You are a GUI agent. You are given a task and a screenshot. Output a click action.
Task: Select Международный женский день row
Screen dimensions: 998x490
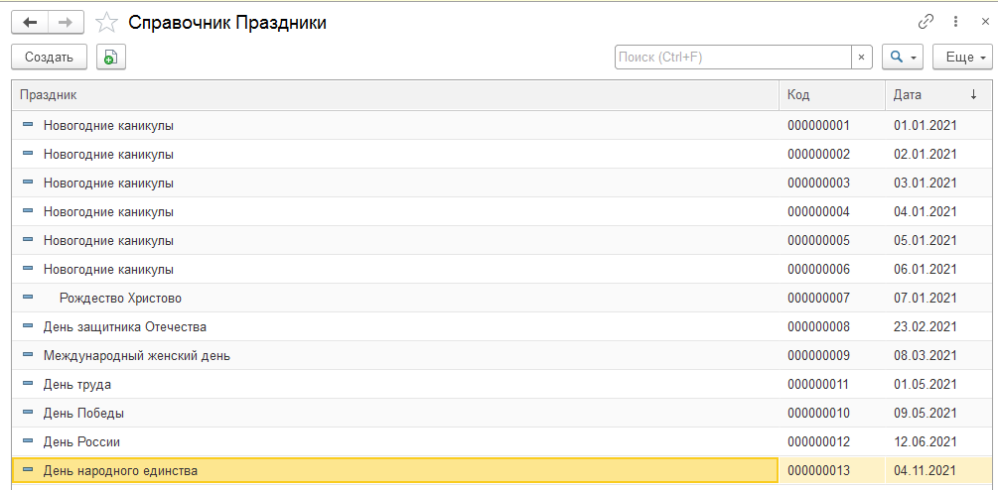137,355
